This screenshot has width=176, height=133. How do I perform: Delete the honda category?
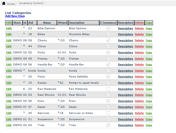click(x=139, y=71)
